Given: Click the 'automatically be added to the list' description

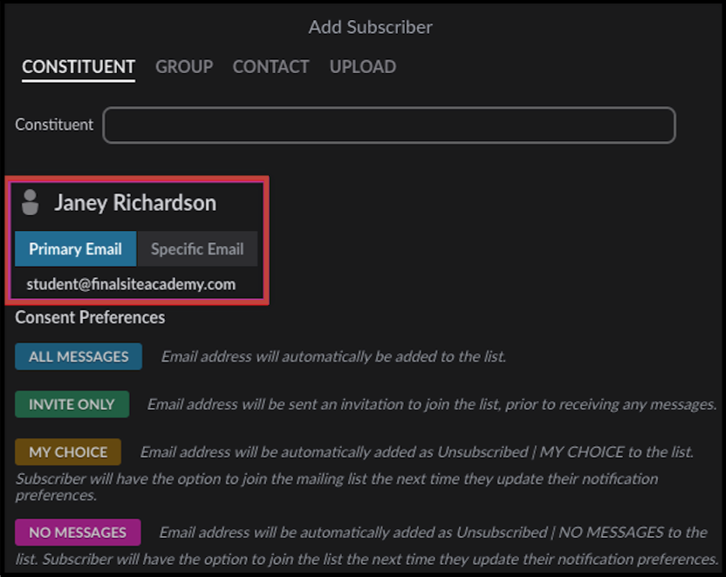Looking at the screenshot, I should (x=333, y=356).
